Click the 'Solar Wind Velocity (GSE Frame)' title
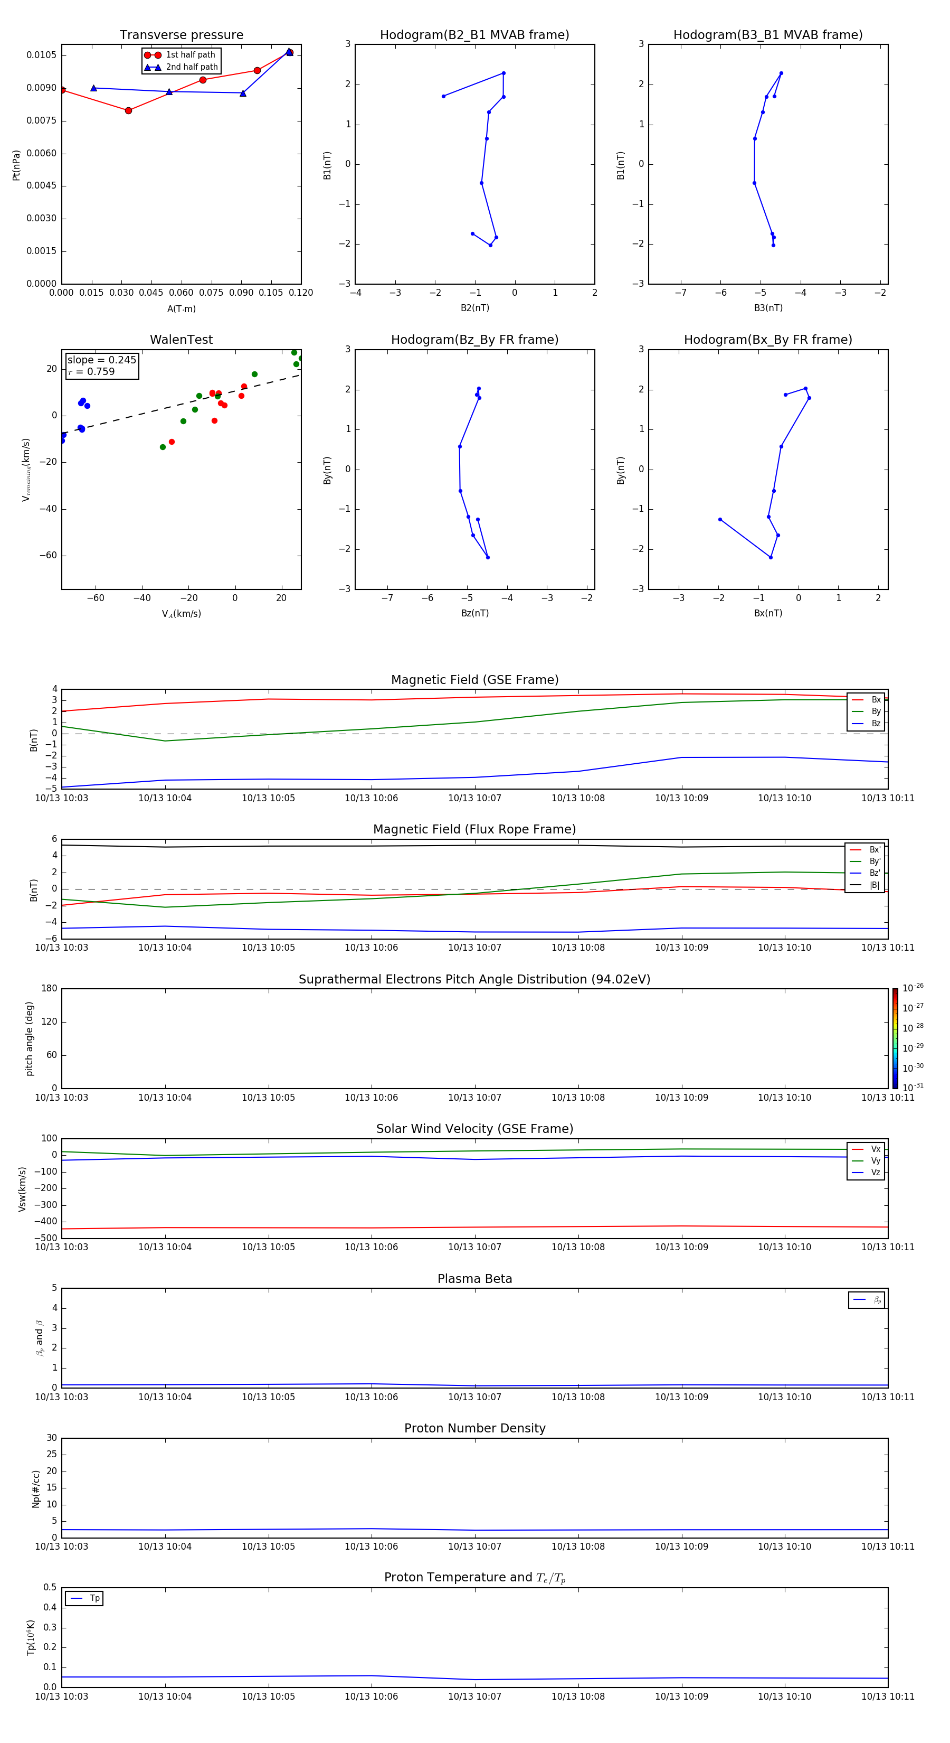 (474, 1129)
